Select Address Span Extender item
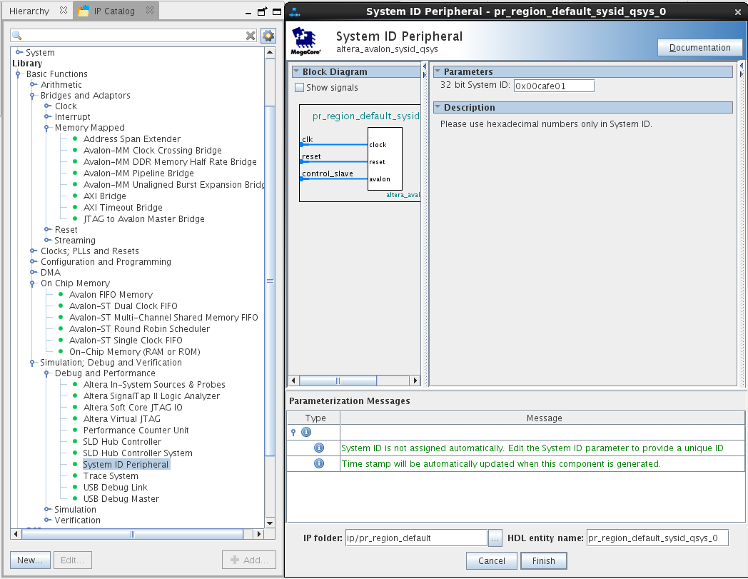This screenshot has height=579, width=748. [x=131, y=139]
